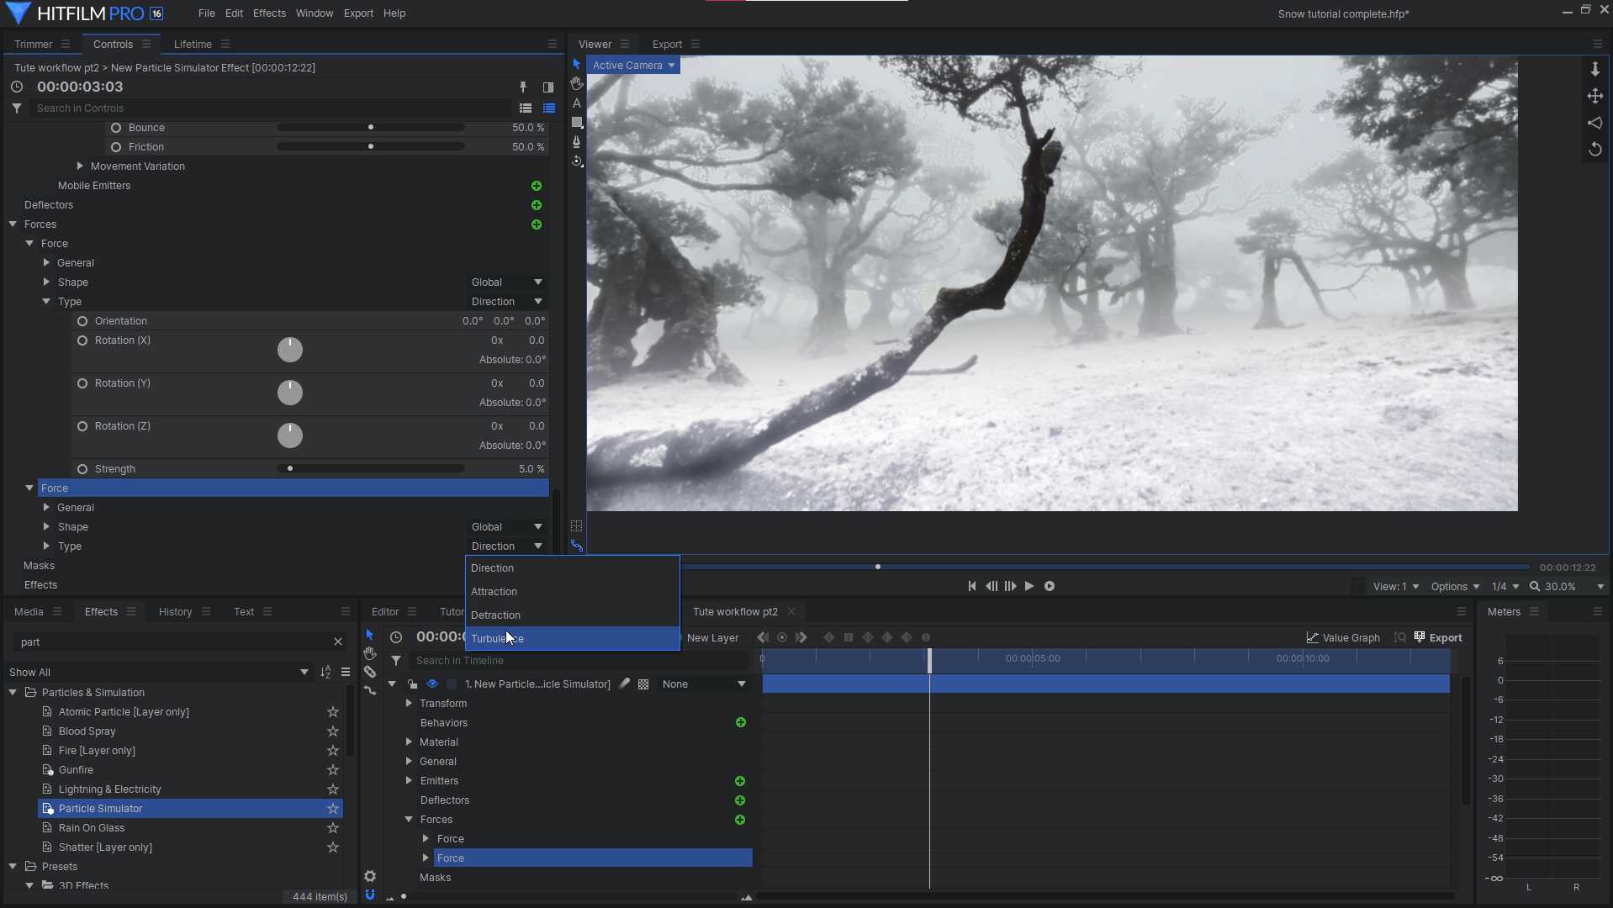Toggle the timeline snapping magnet
The image size is (1613, 908).
[370, 895]
